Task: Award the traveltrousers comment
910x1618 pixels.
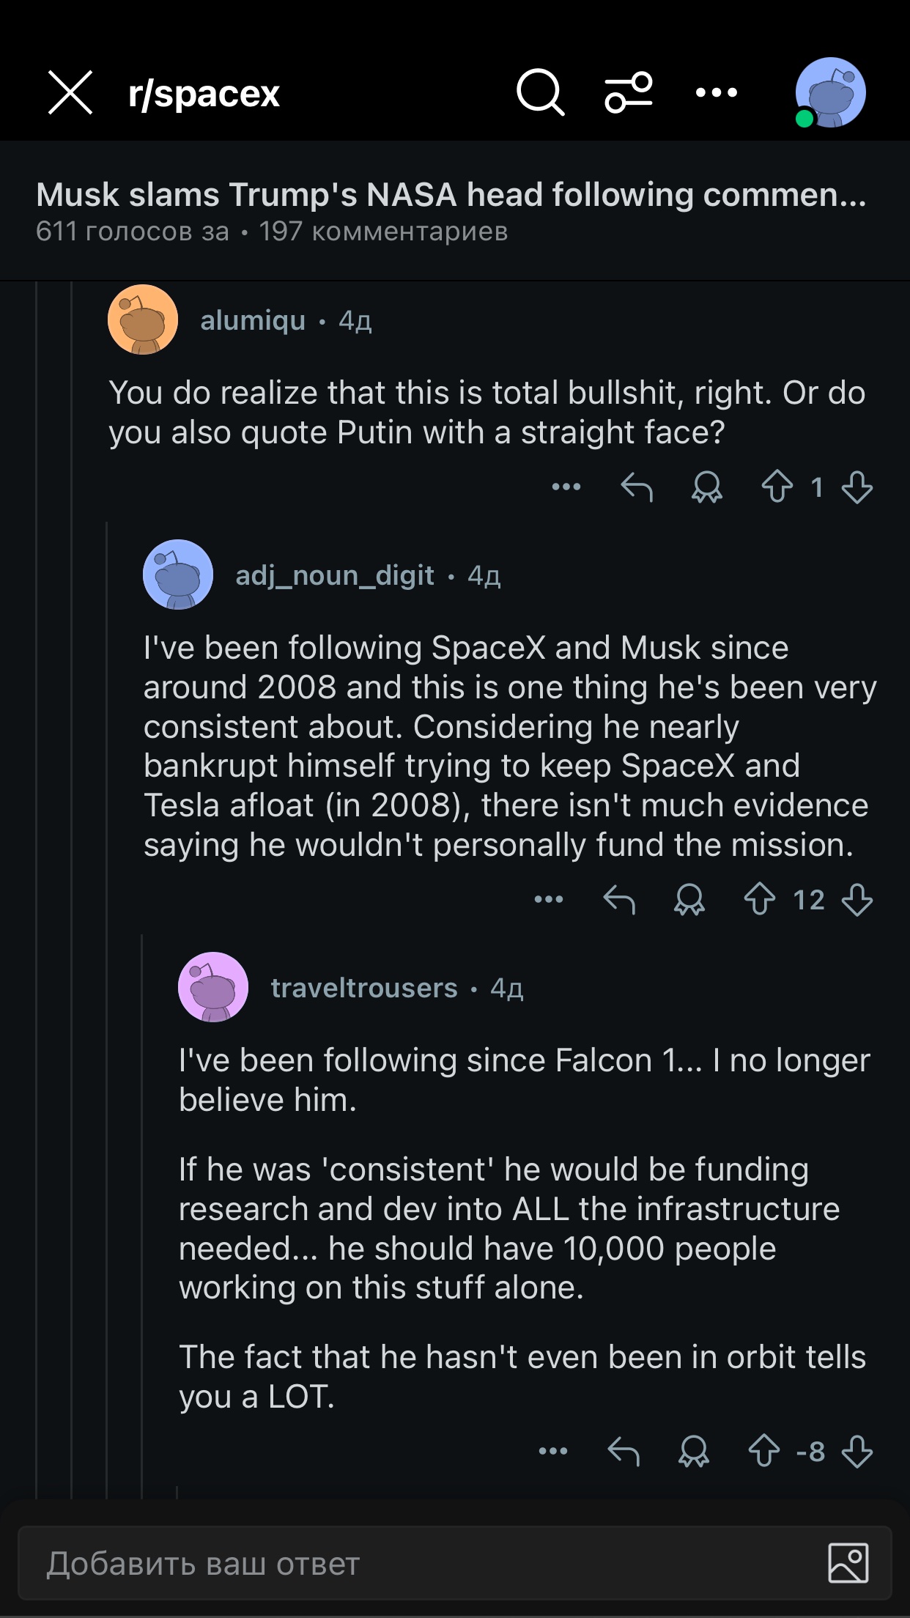Action: coord(693,1452)
